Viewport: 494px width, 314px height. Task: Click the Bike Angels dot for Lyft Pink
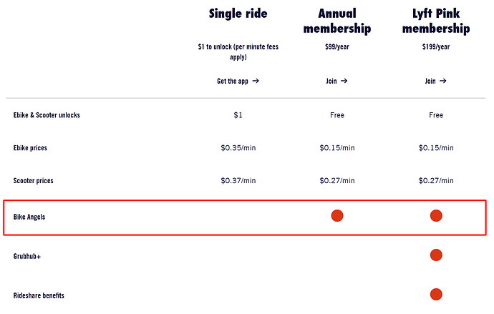435,215
